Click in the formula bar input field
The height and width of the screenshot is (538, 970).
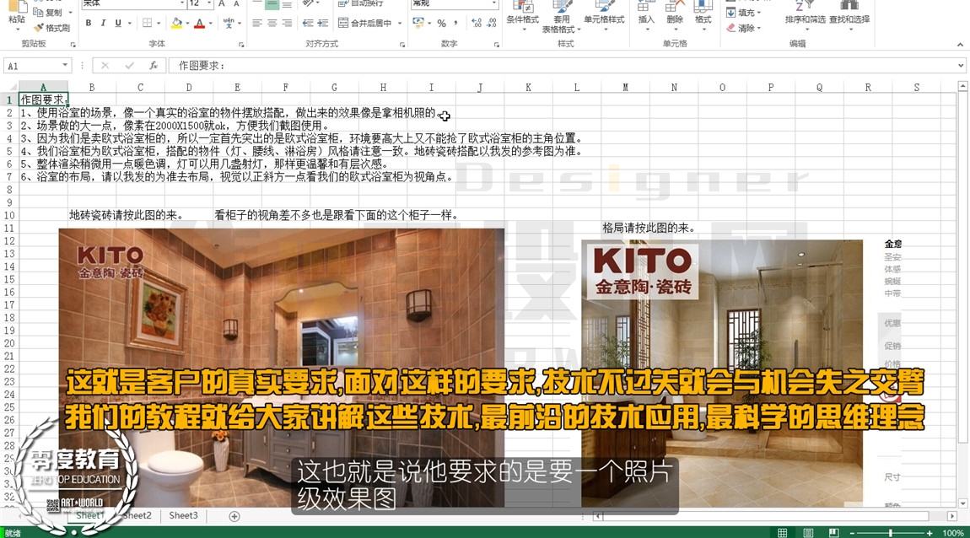click(563, 66)
